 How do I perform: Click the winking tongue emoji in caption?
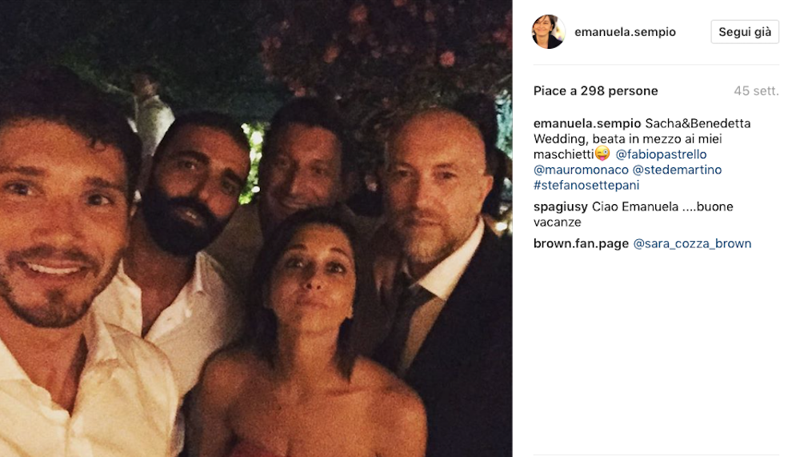click(602, 154)
